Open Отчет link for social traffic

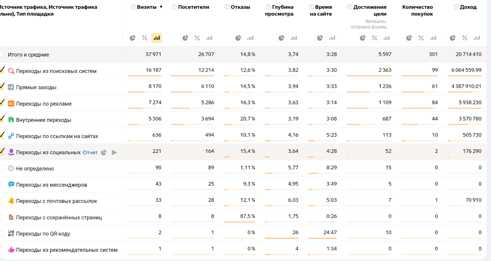click(90, 152)
